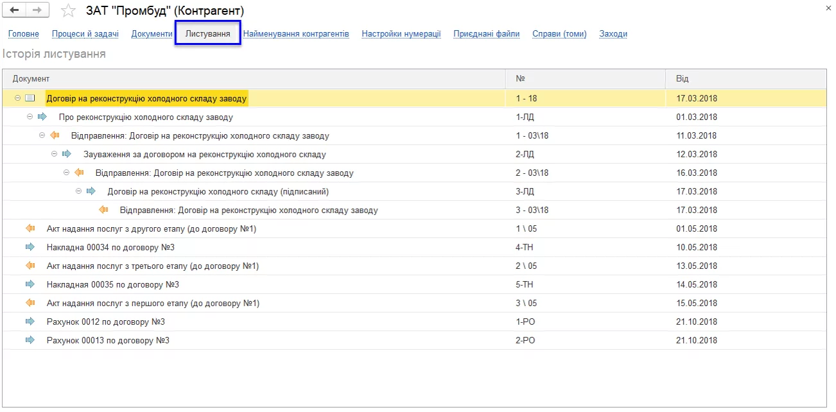The width and height of the screenshot is (836, 412).
Task: Sort list by the 'Від' column header
Action: tap(682, 79)
